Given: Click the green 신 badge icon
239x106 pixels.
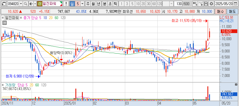Looking at the screenshot, I should pos(40,4).
